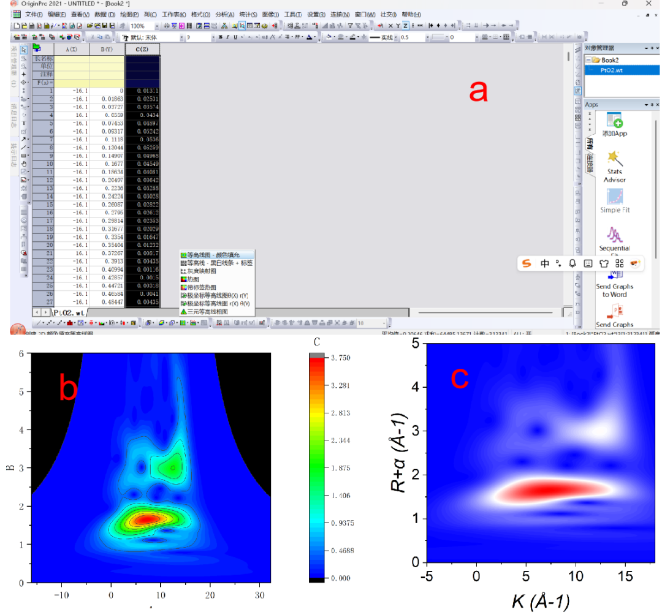This screenshot has width=662, height=615.
Task: Open the font name 默认: 宋体 dropdown
Action: [181, 37]
